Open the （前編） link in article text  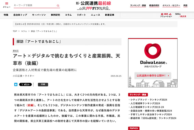click(x=30, y=105)
